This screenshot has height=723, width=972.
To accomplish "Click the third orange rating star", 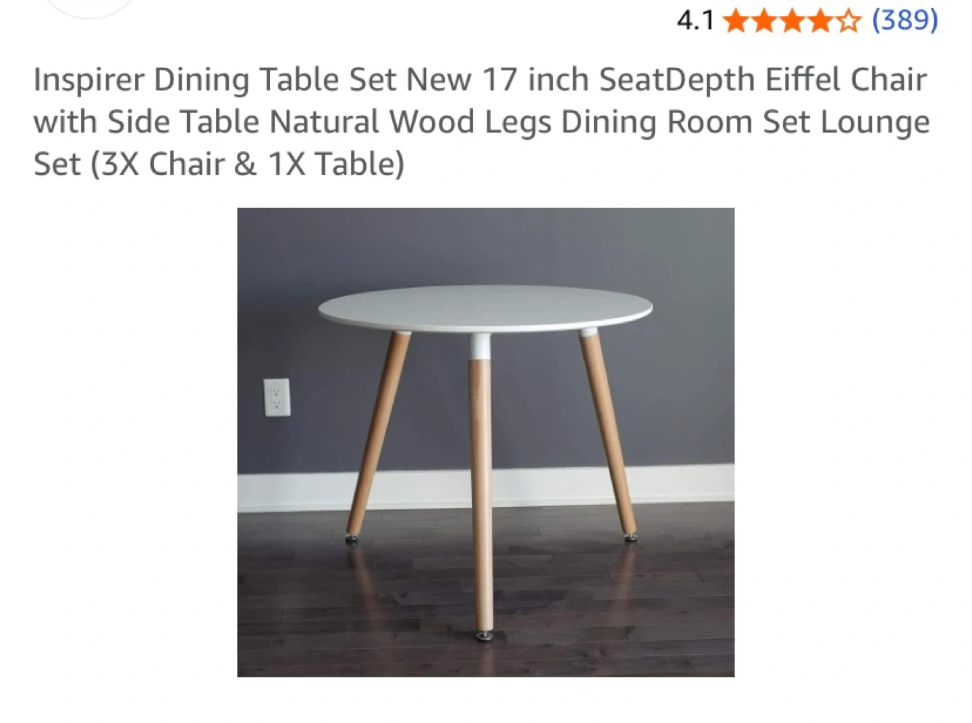I will point(792,21).
